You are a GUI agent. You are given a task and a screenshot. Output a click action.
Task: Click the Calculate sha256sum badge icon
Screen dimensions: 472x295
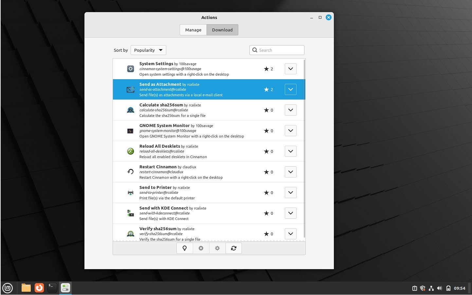[x=131, y=110]
